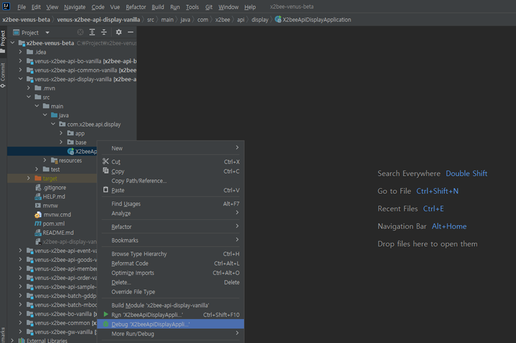516x343 pixels.
Task: Choose Find Usages from the context menu
Action: (x=126, y=204)
